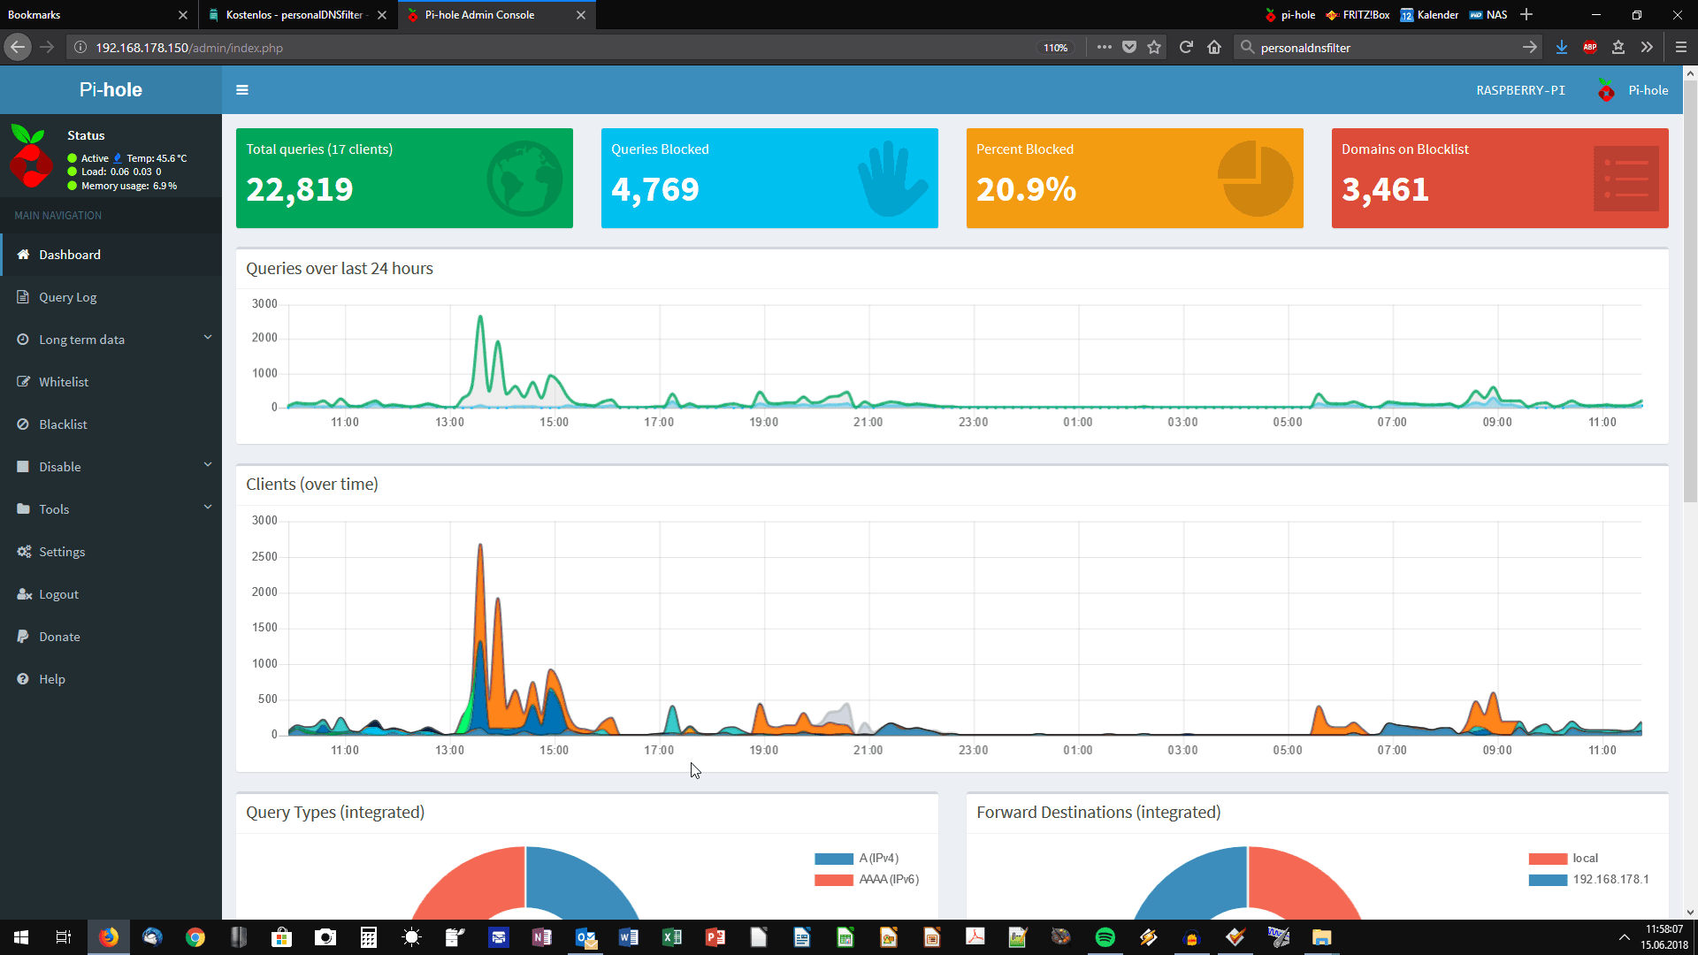Open the Query Log menu item
The width and height of the screenshot is (1698, 955).
(x=111, y=297)
